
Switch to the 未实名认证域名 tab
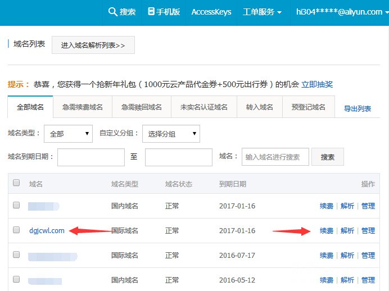pyautogui.click(x=204, y=107)
